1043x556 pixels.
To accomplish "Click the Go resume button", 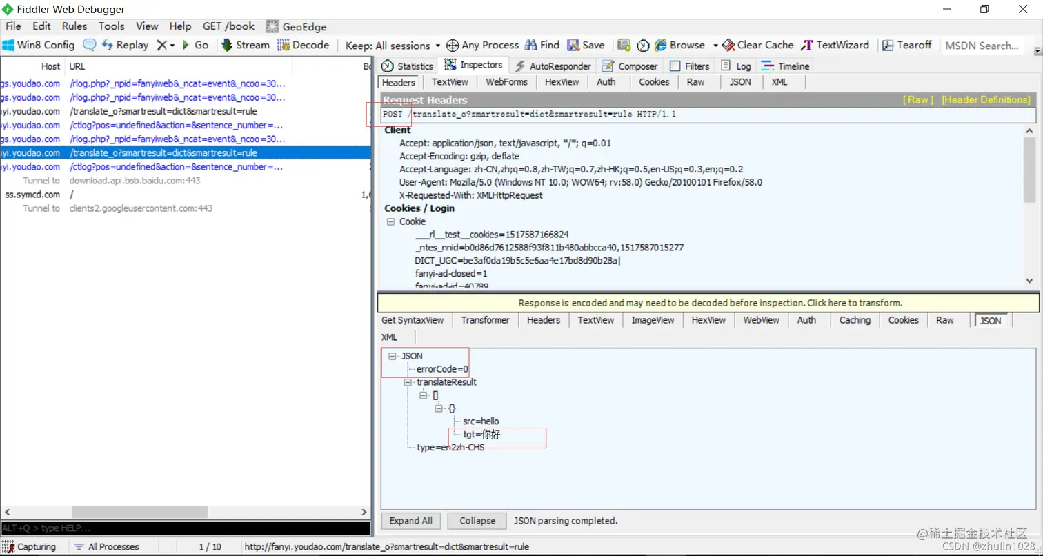I will point(195,45).
